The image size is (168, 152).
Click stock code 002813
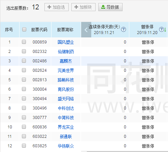tap(40, 80)
